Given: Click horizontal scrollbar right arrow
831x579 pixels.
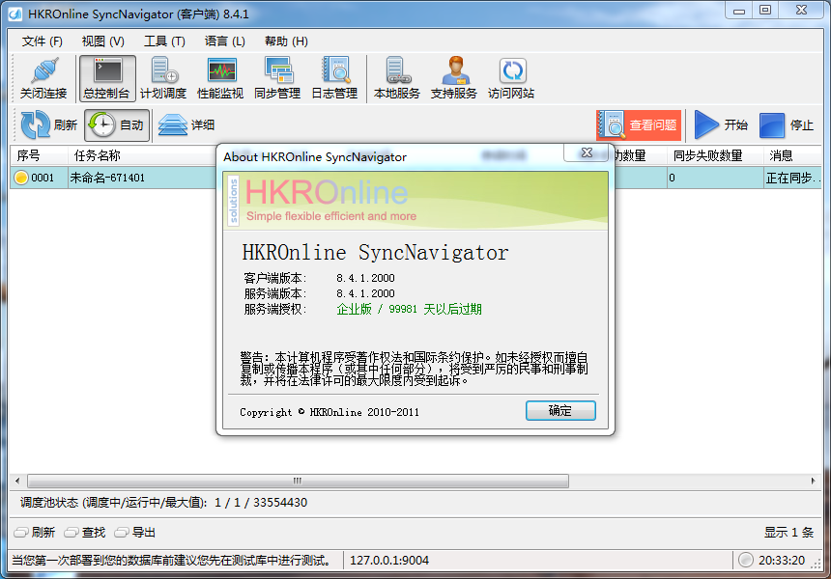Looking at the screenshot, I should click(814, 482).
